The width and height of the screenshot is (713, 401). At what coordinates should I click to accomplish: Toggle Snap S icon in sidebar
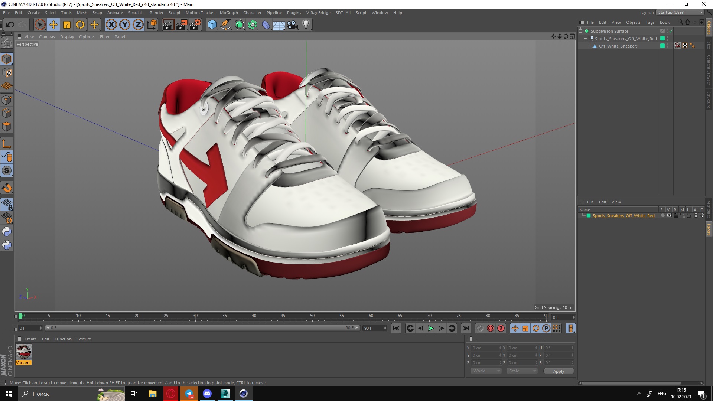click(7, 171)
